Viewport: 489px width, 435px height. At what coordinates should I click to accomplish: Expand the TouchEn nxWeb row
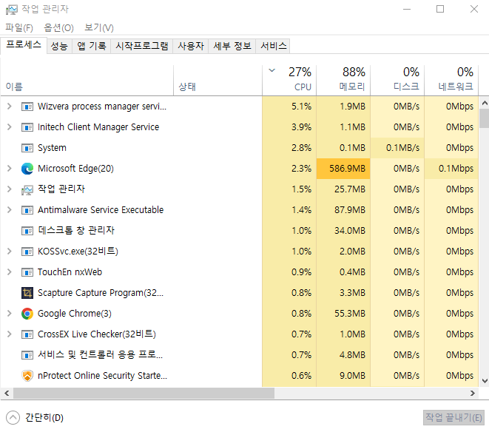pos(10,272)
